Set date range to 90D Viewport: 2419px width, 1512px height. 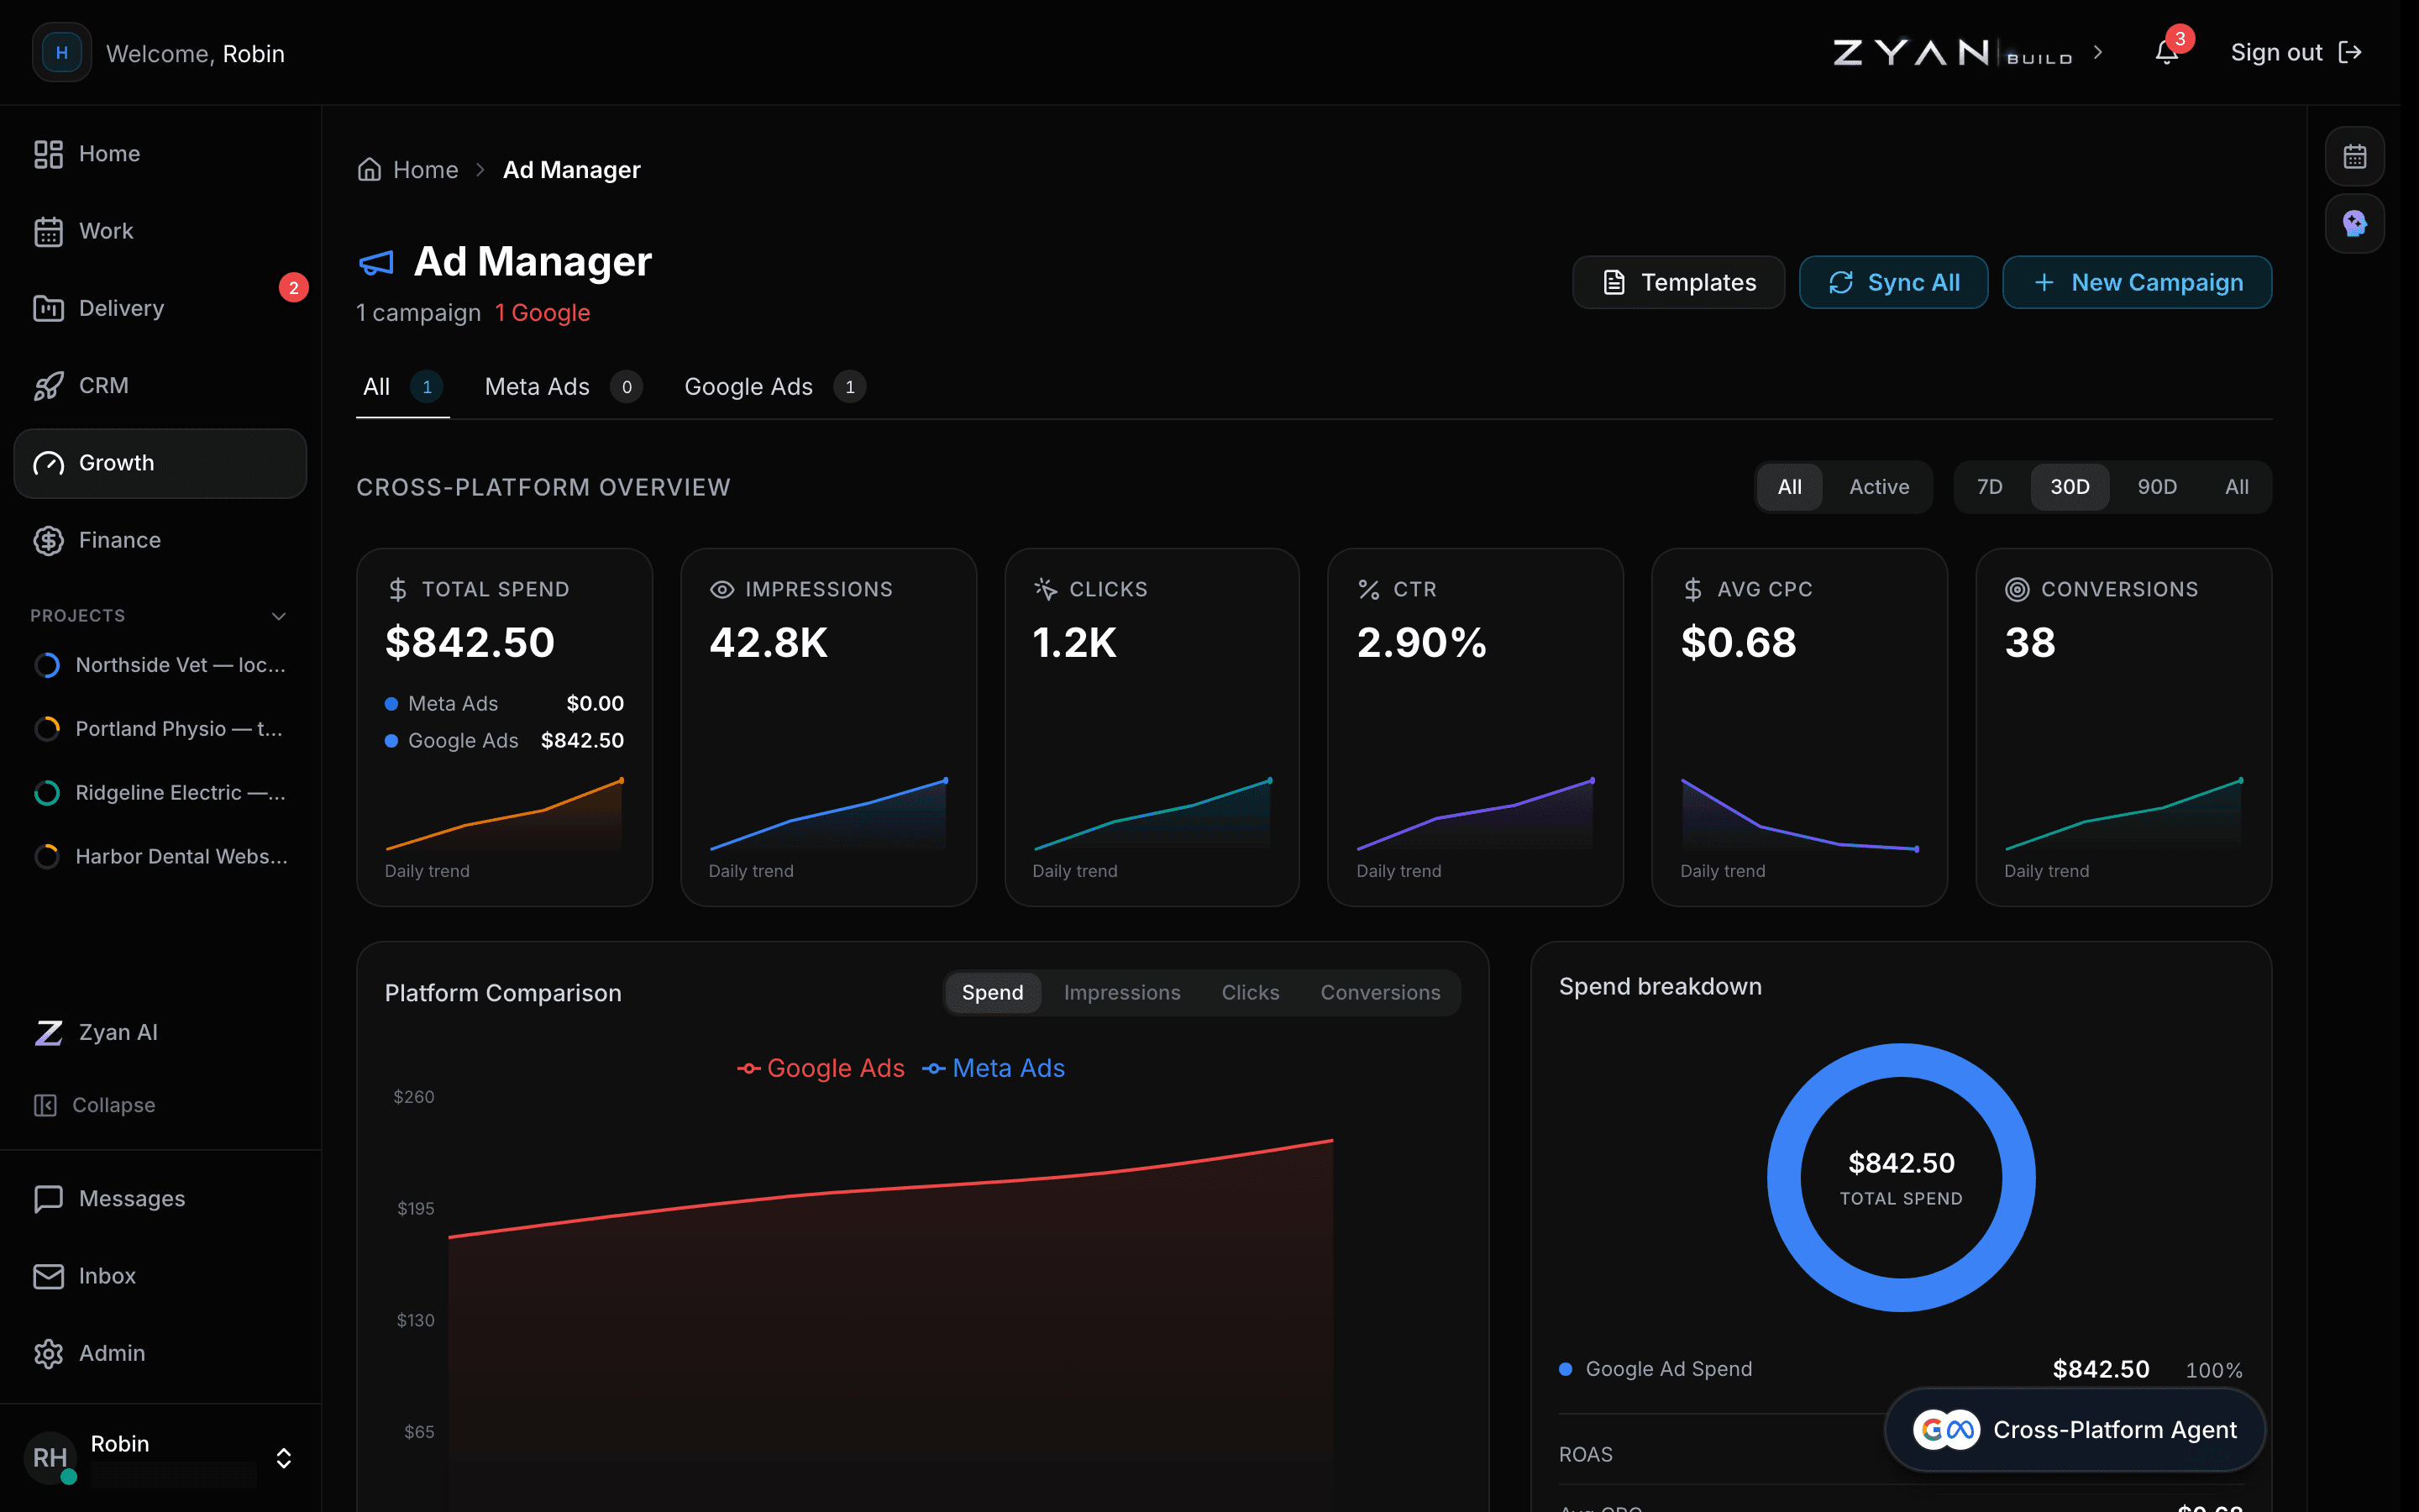[x=2156, y=487]
